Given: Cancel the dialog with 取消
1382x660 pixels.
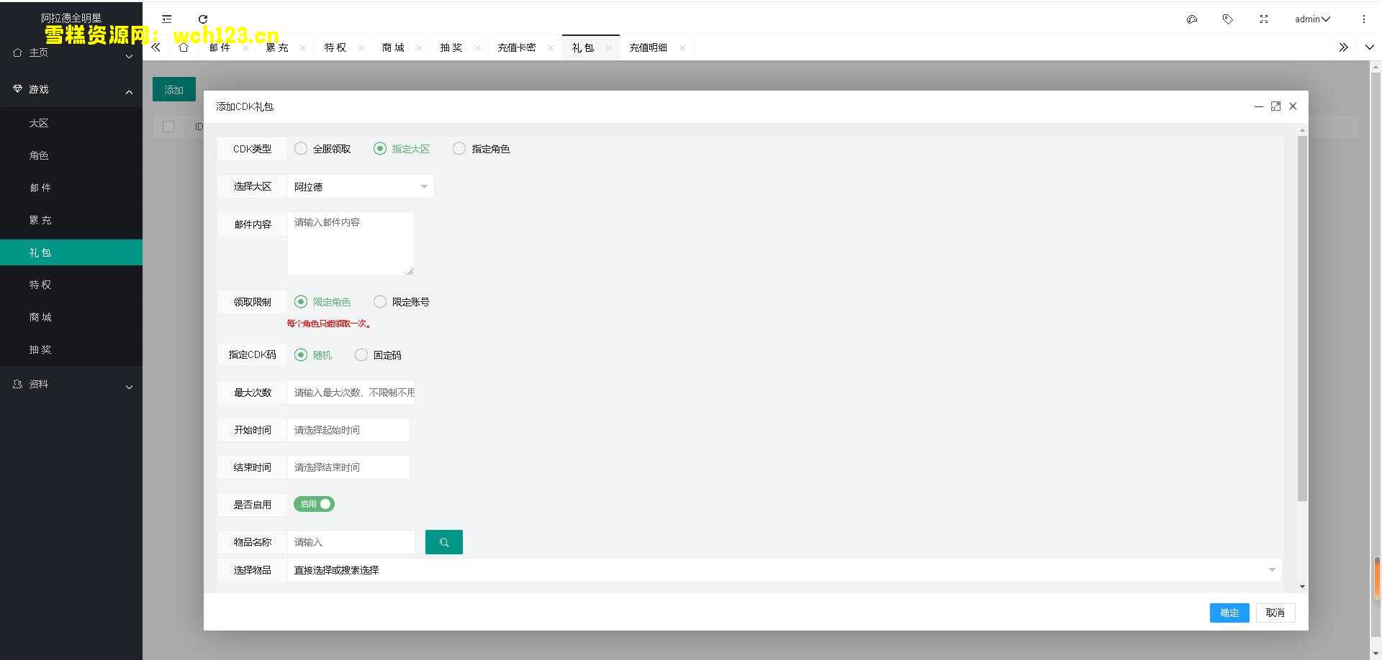Looking at the screenshot, I should tap(1275, 613).
